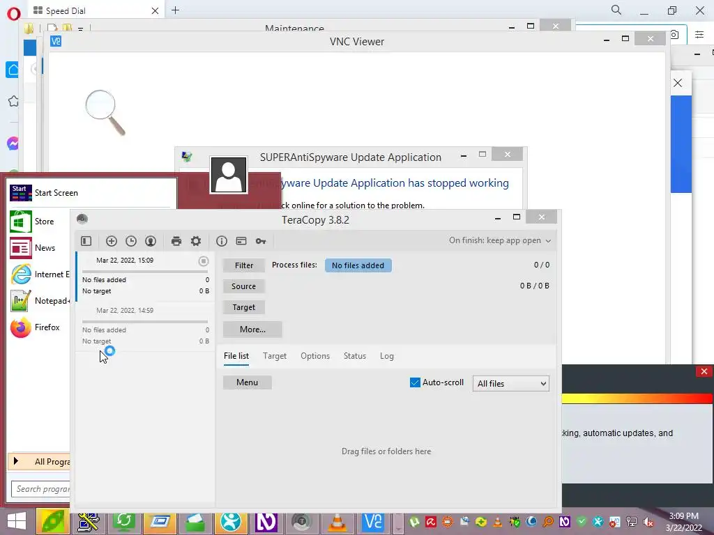The image size is (714, 535).
Task: Open the Status tab
Action: coord(355,356)
